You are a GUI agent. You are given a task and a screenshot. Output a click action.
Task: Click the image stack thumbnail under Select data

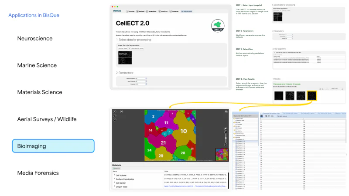pyautogui.click(x=125, y=58)
